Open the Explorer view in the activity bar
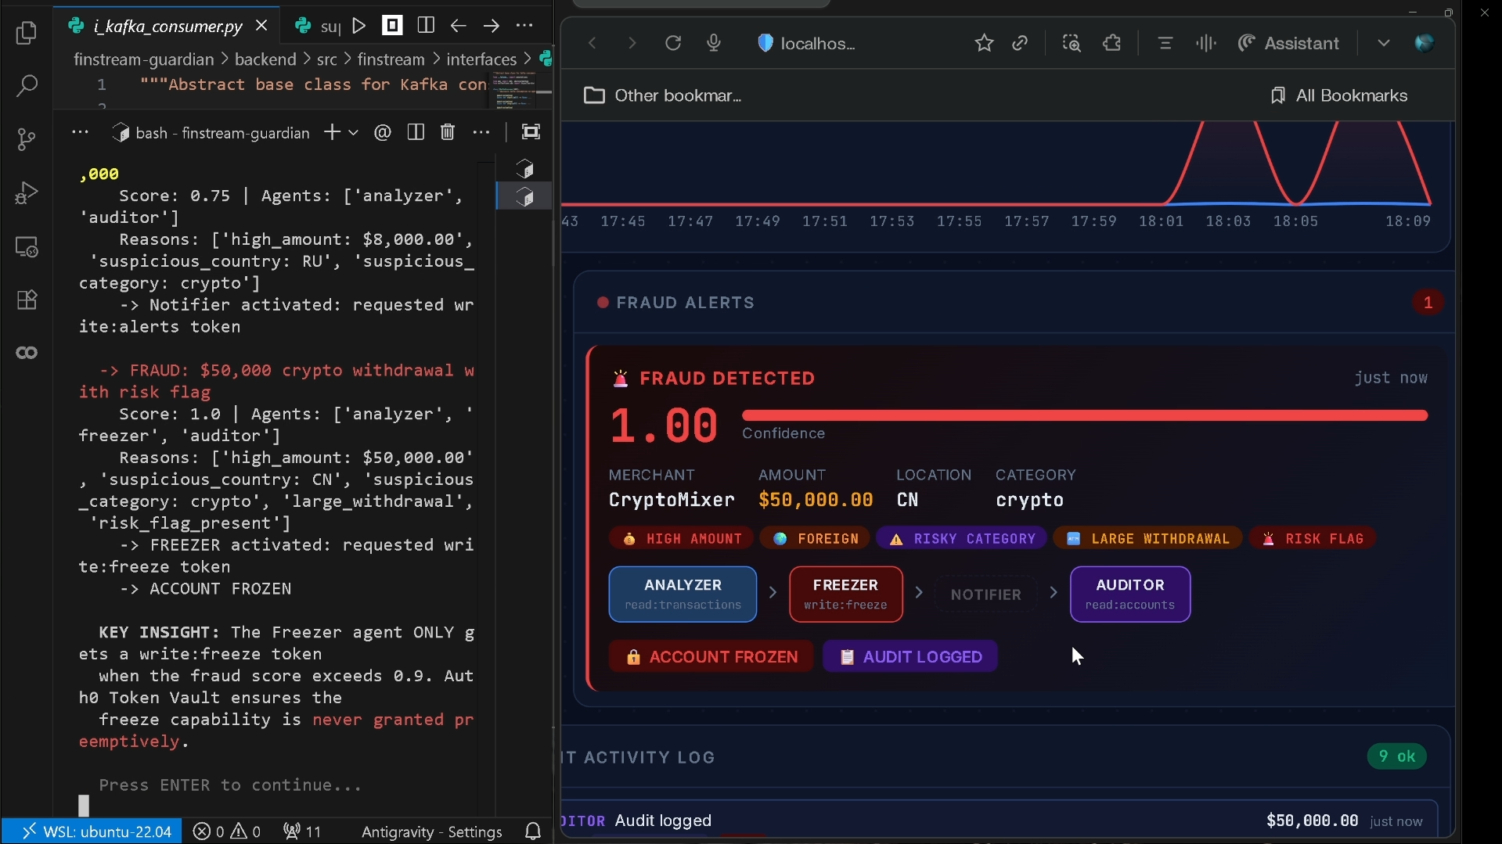 click(27, 33)
